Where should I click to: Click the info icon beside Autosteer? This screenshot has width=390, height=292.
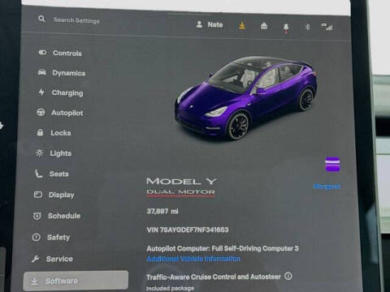pos(288,276)
